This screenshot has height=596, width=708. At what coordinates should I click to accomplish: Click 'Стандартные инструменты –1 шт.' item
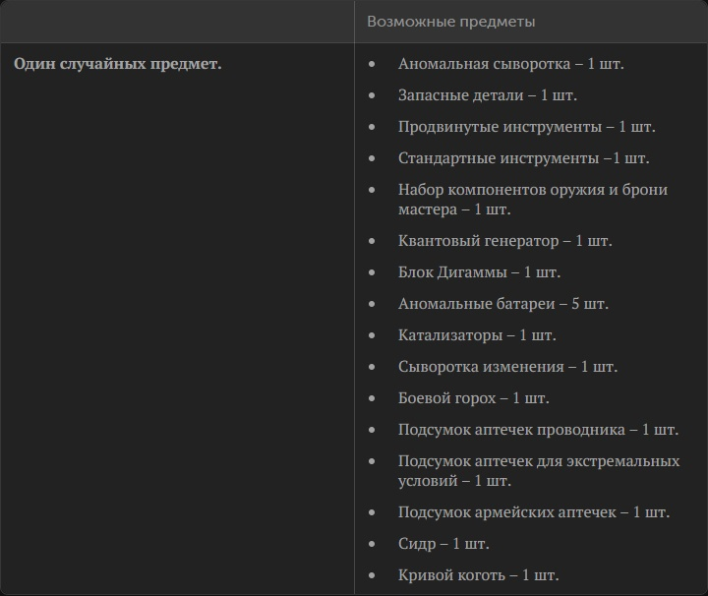click(523, 158)
